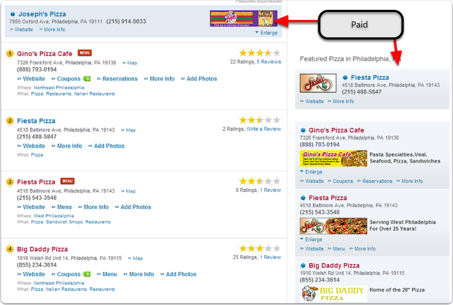Click the number 4 rank badge for Big Daddy Pizza
This screenshot has width=453, height=305.
(10, 249)
